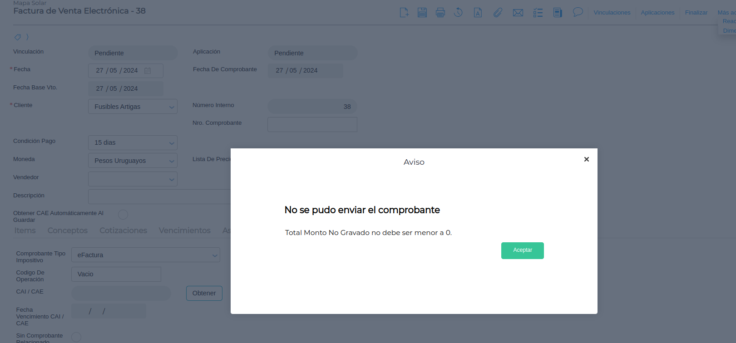Click the Fecha Vencimiento CAI / CAE date field
Viewport: 736px width, 343px height.
pos(109,311)
